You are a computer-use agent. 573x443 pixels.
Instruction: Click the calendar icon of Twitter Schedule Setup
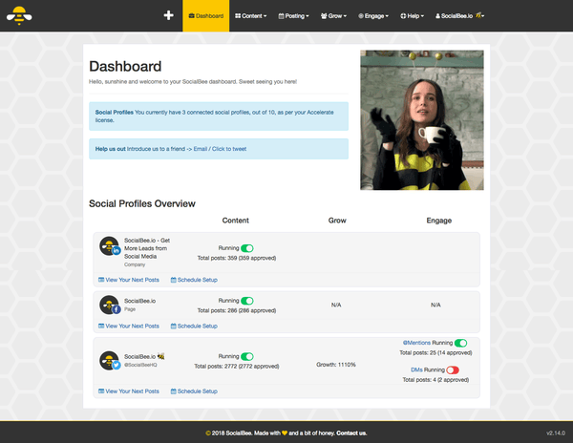click(173, 391)
